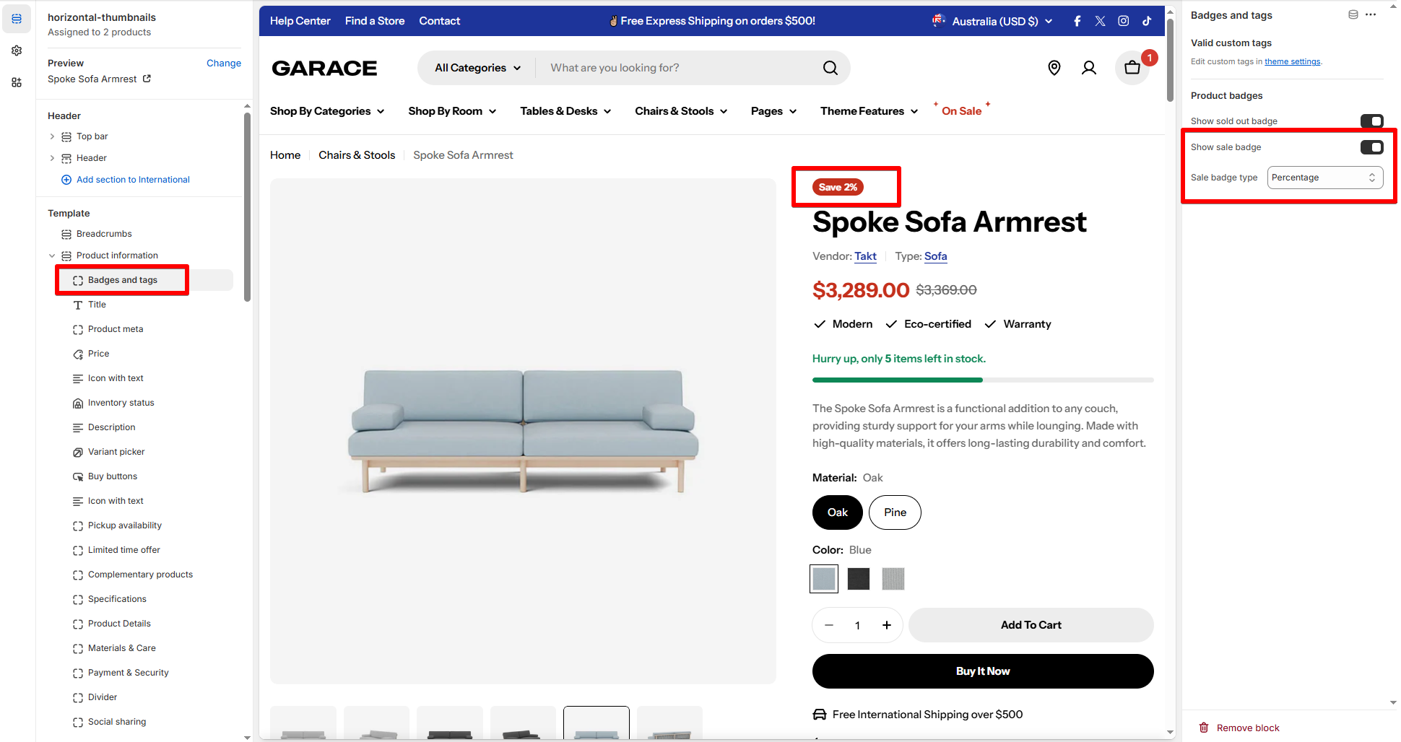The height and width of the screenshot is (742, 1401).
Task: Open the shopping cart icon
Action: tap(1132, 68)
